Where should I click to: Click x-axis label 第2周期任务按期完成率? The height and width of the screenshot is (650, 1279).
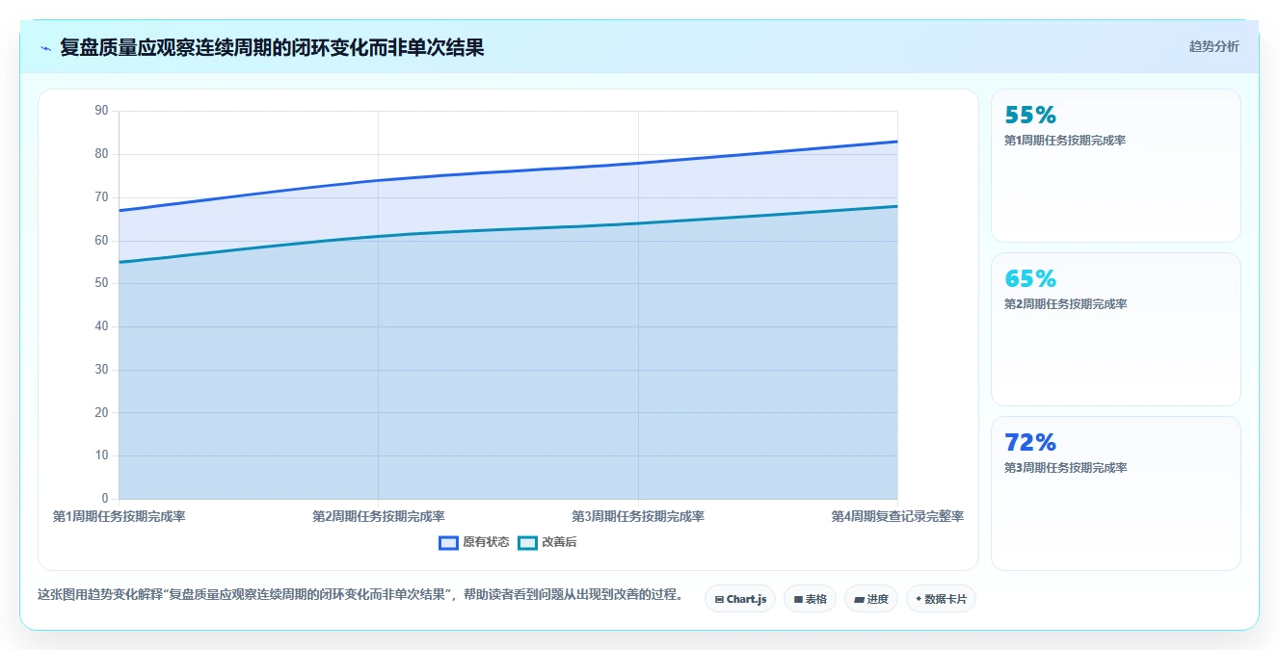click(x=379, y=516)
